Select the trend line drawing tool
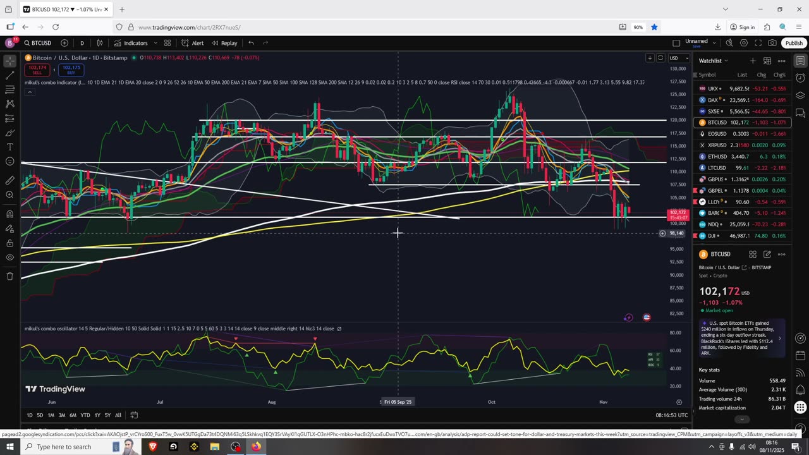Screen dimensions: 809x455 click(9, 75)
